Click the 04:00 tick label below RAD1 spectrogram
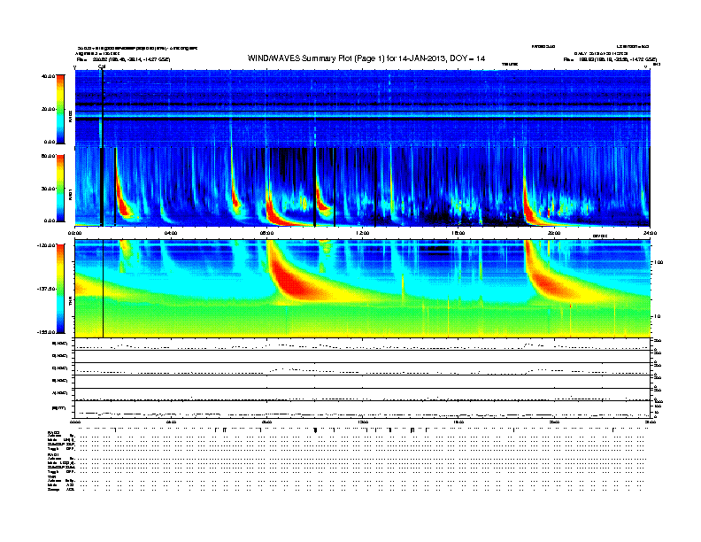Viewport: 701px width, 542px height. coord(171,233)
